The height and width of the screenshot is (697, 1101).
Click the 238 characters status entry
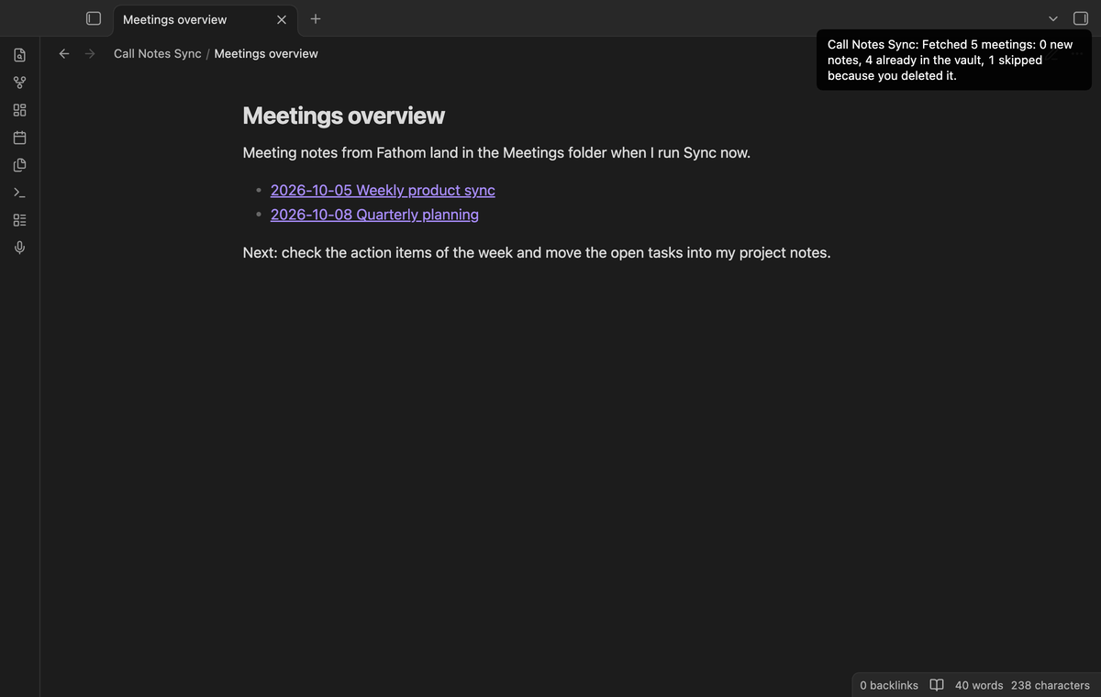[x=1051, y=685]
